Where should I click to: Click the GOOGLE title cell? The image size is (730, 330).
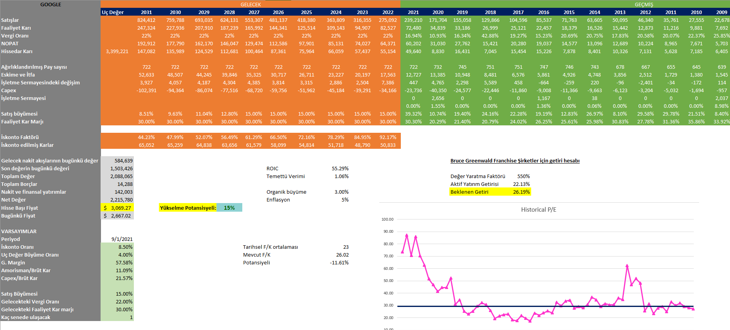[50, 4]
